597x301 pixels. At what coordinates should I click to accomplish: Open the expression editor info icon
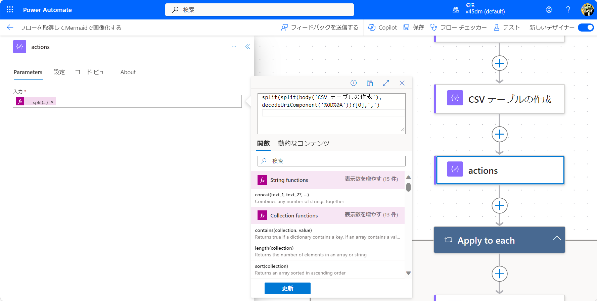click(354, 83)
